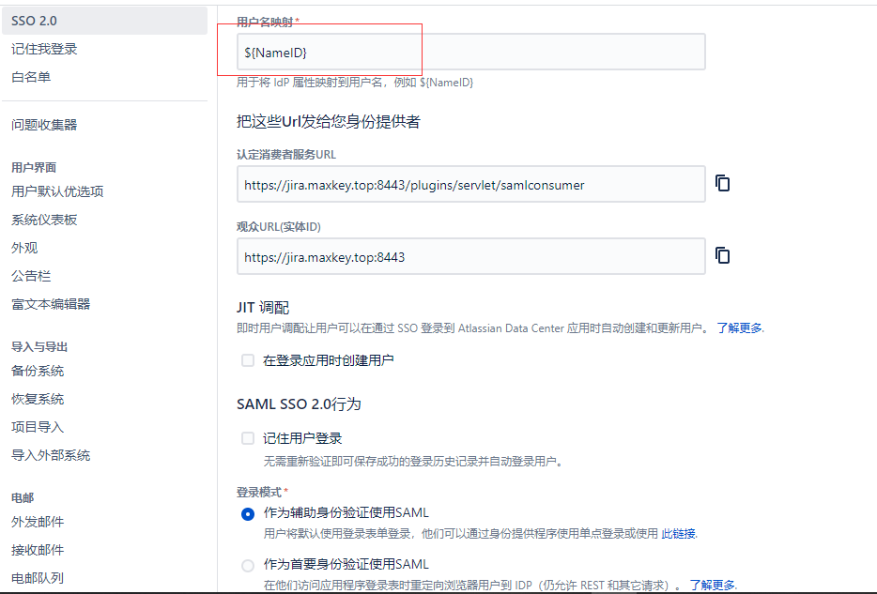Open 备份系统 page

(x=38, y=371)
